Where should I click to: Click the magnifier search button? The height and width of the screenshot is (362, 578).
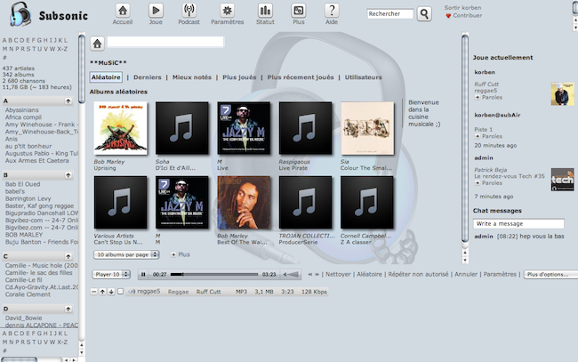(x=424, y=14)
